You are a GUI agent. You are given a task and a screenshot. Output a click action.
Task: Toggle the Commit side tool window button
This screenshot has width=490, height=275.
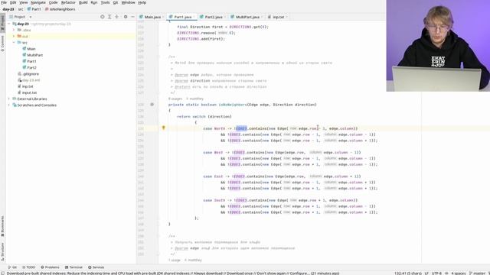(2, 43)
